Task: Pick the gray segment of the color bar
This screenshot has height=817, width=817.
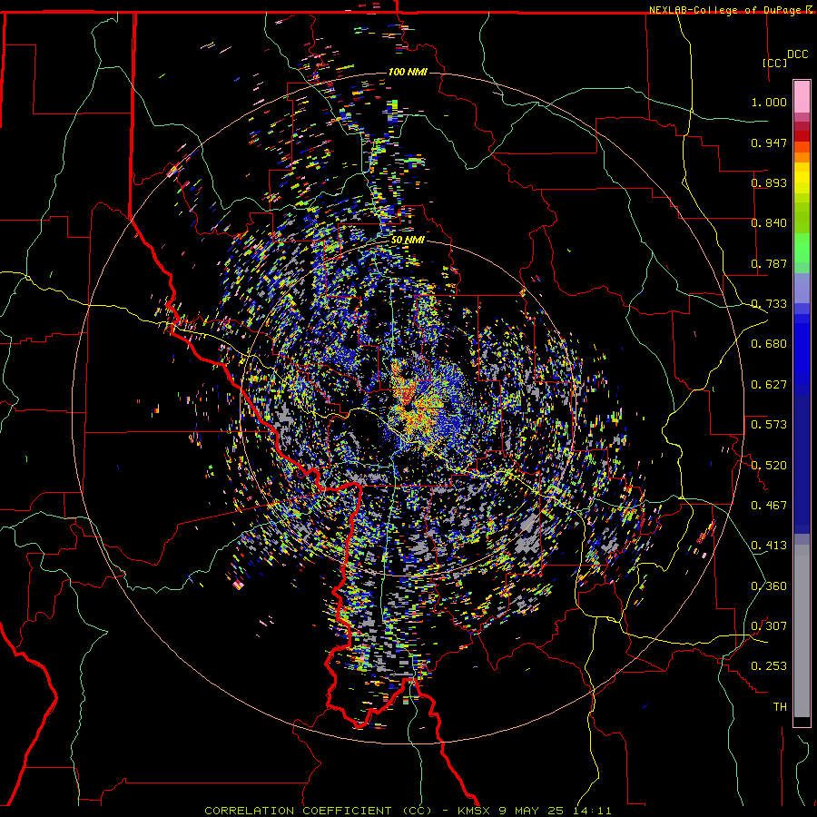Action: pyautogui.click(x=802, y=631)
